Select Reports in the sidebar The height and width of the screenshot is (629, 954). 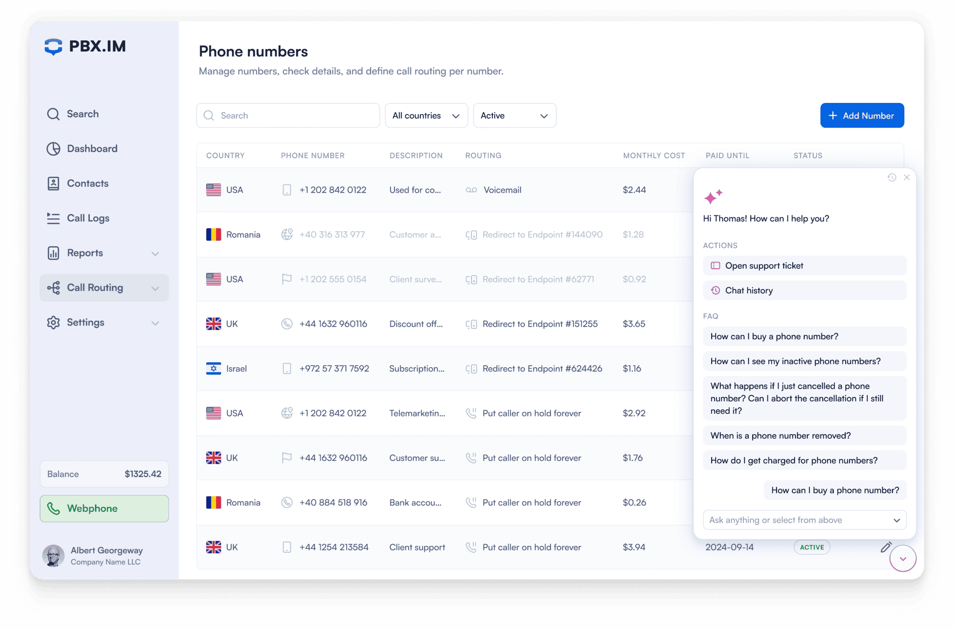[x=85, y=253]
